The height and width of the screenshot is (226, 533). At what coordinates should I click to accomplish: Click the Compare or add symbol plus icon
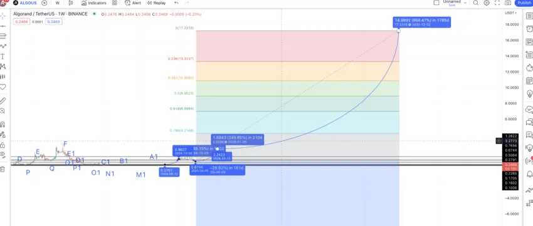click(44, 3)
